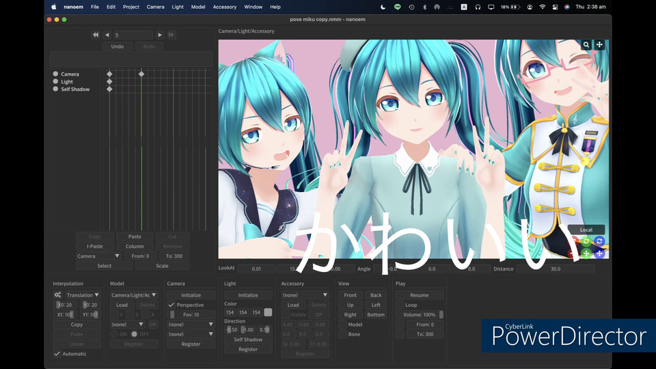Screen dimensions: 656x369
Task: Click the viewport move-camera cross icon
Action: 599,45
